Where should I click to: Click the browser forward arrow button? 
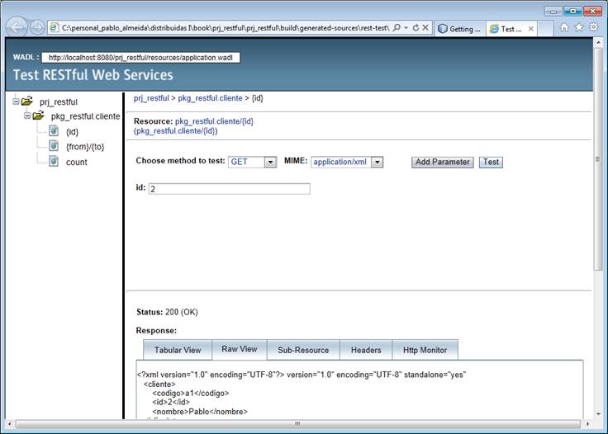tap(37, 27)
